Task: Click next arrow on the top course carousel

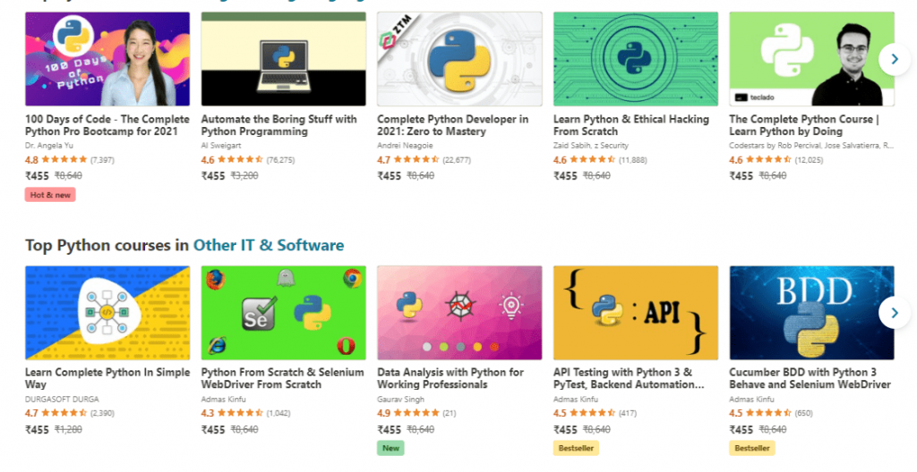Action: (893, 59)
